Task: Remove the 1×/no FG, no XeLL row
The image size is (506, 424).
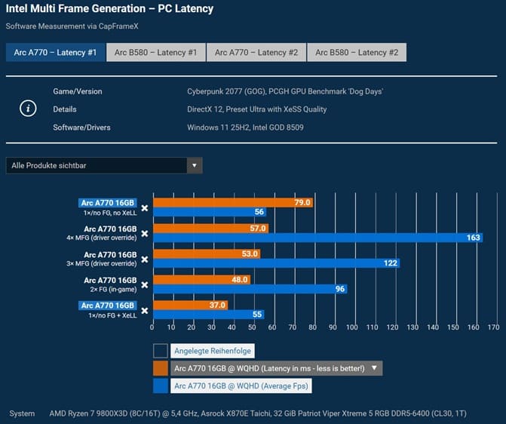Action: (145, 207)
